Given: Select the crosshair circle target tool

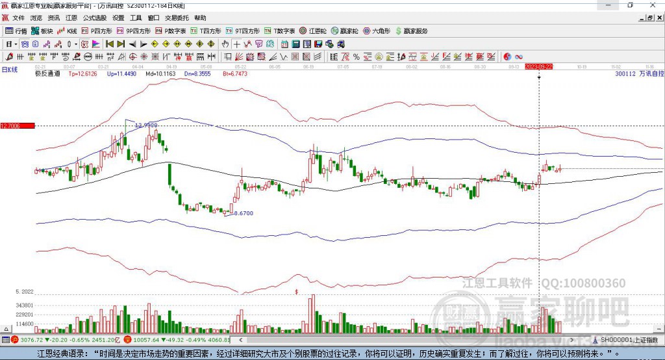Looking at the screenshot, I should pyautogui.click(x=132, y=57).
